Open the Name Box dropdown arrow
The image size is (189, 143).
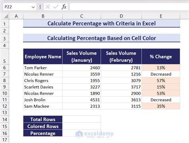pos(33,7)
